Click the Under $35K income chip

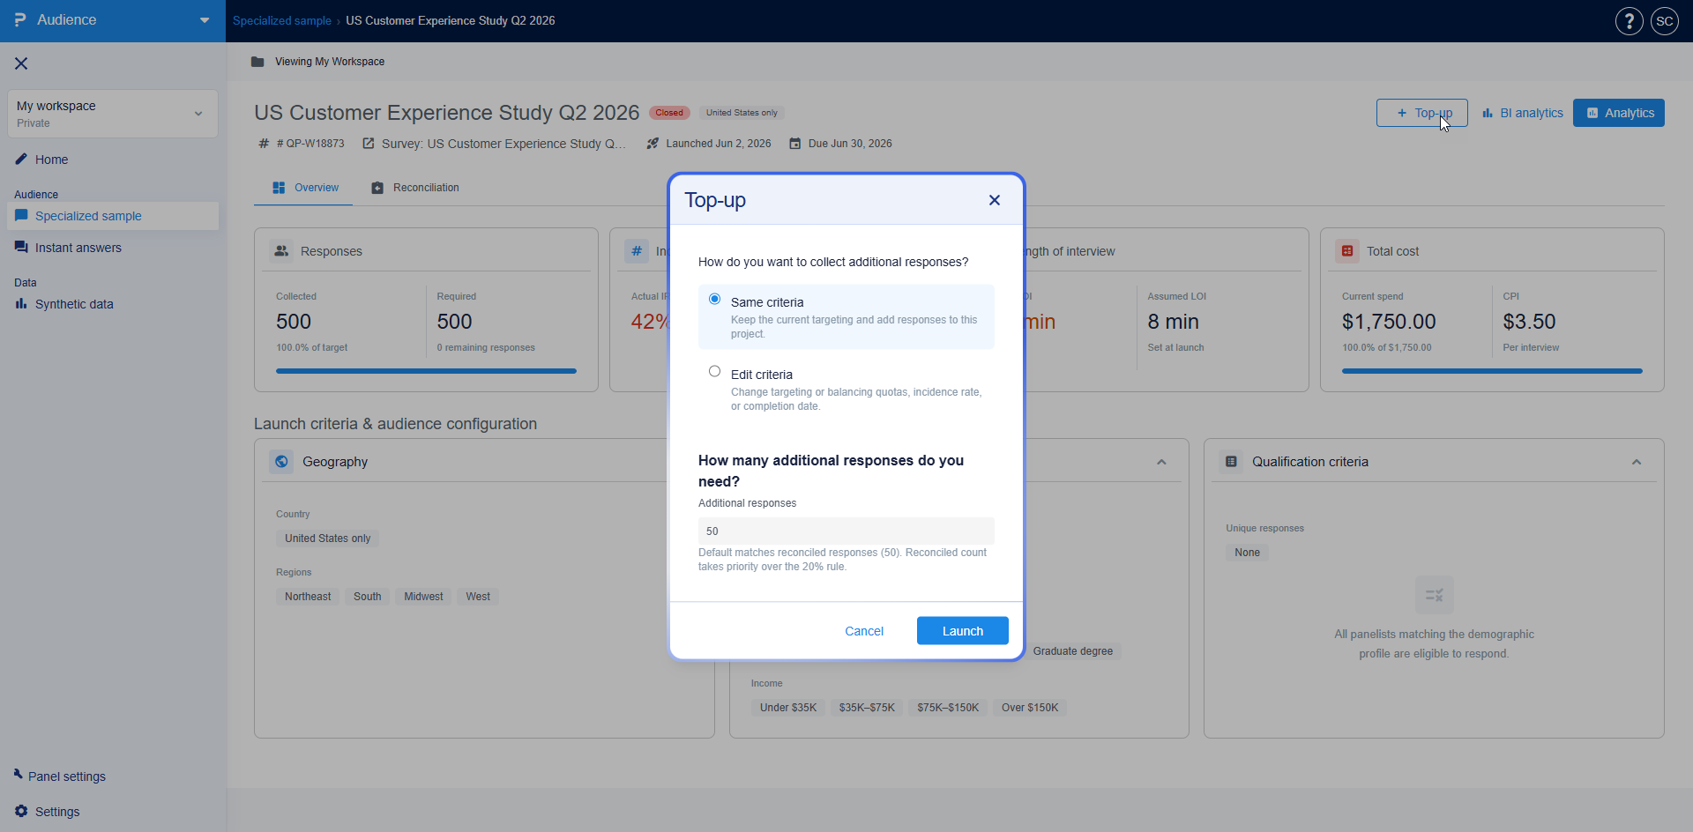(788, 708)
